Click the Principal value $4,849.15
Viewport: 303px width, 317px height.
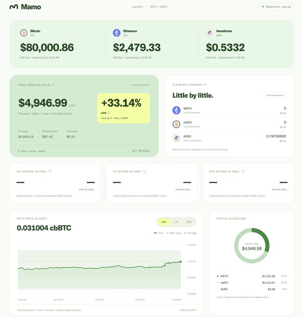coord(26,137)
